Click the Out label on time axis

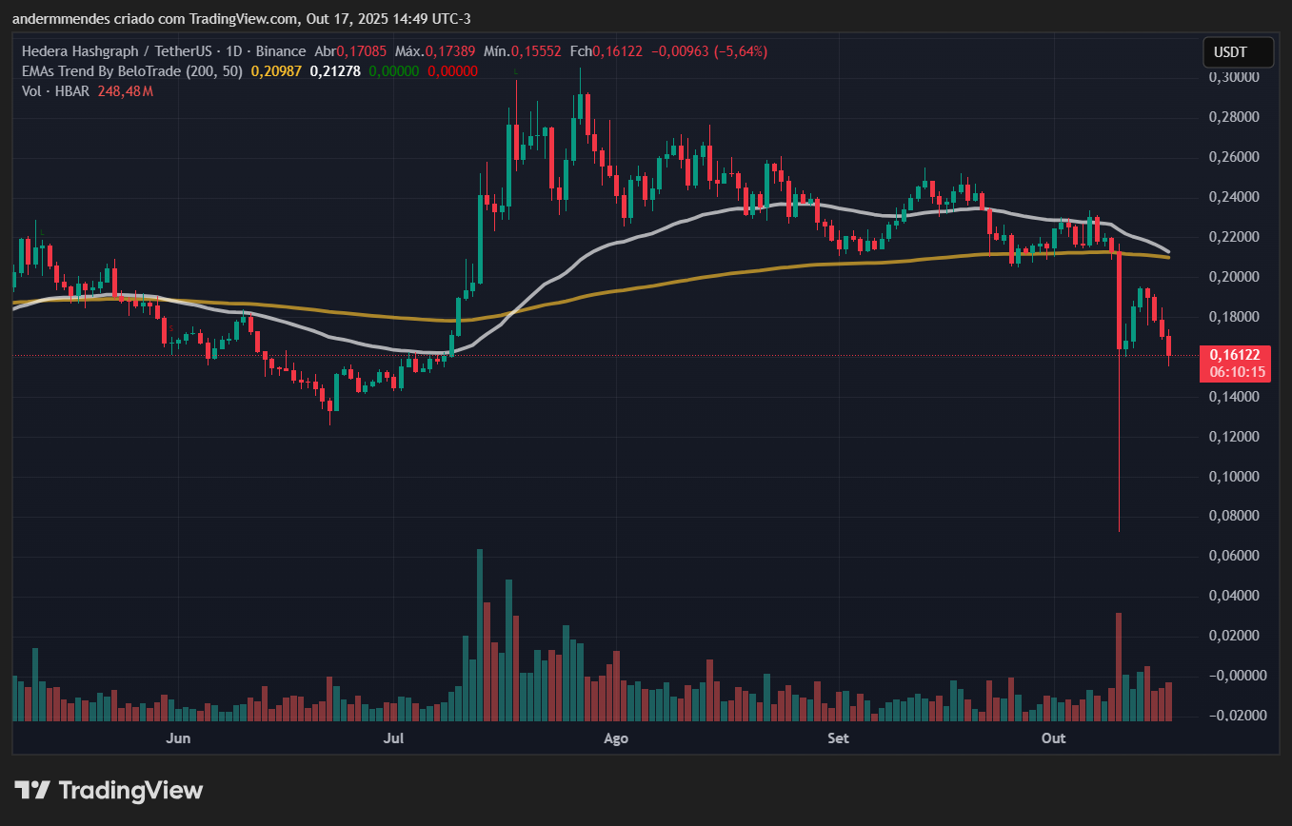(x=1053, y=738)
